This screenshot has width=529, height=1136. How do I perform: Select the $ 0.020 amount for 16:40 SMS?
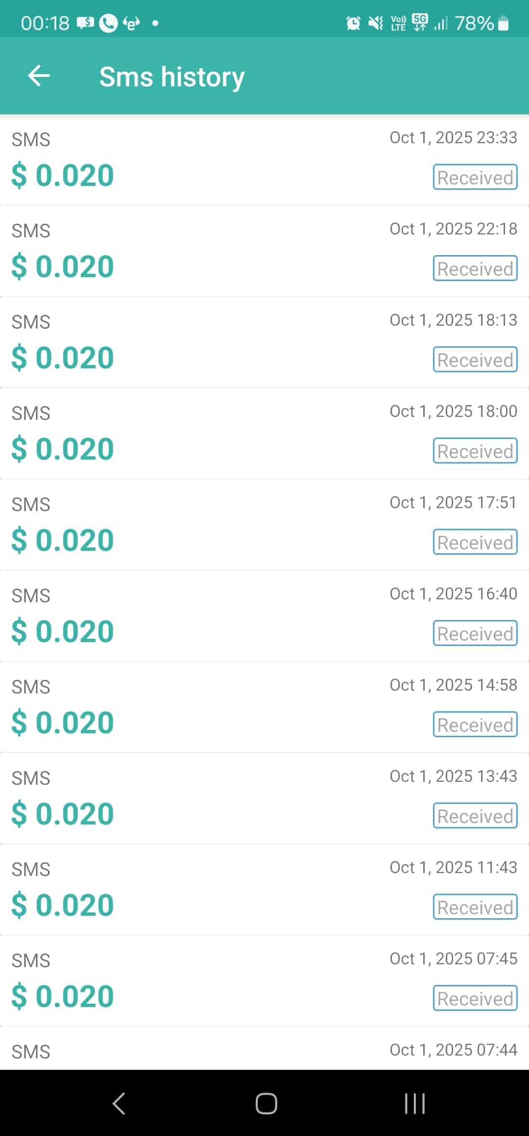(x=63, y=631)
